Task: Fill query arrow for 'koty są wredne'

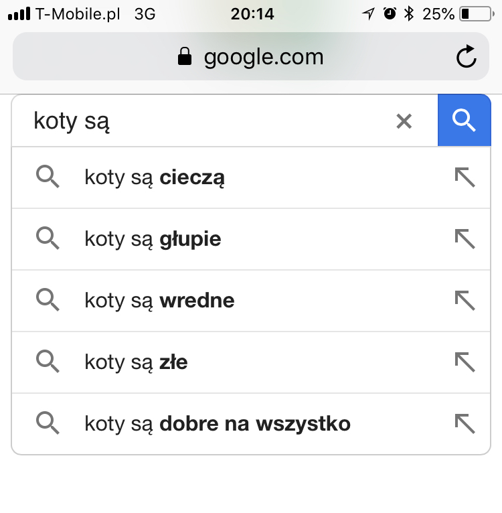Action: [x=465, y=300]
